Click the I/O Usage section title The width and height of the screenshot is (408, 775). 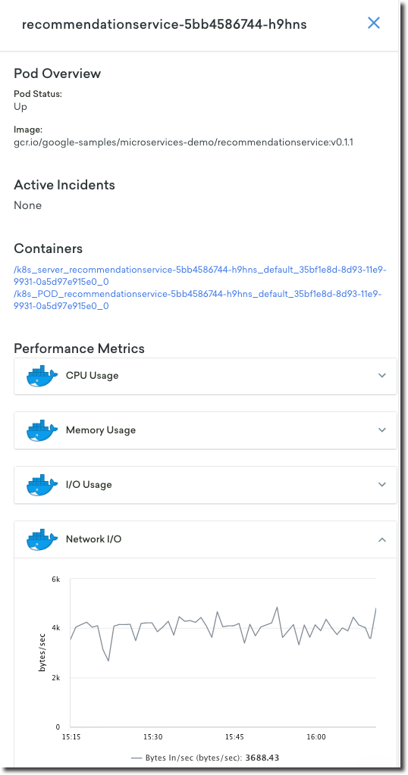click(89, 484)
